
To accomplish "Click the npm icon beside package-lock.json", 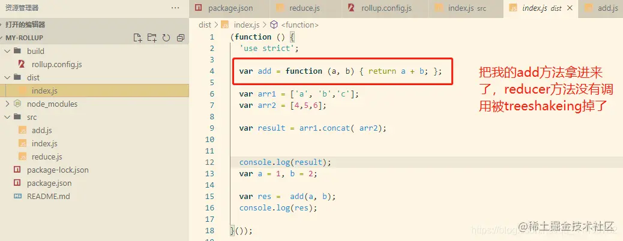I will pyautogui.click(x=17, y=170).
